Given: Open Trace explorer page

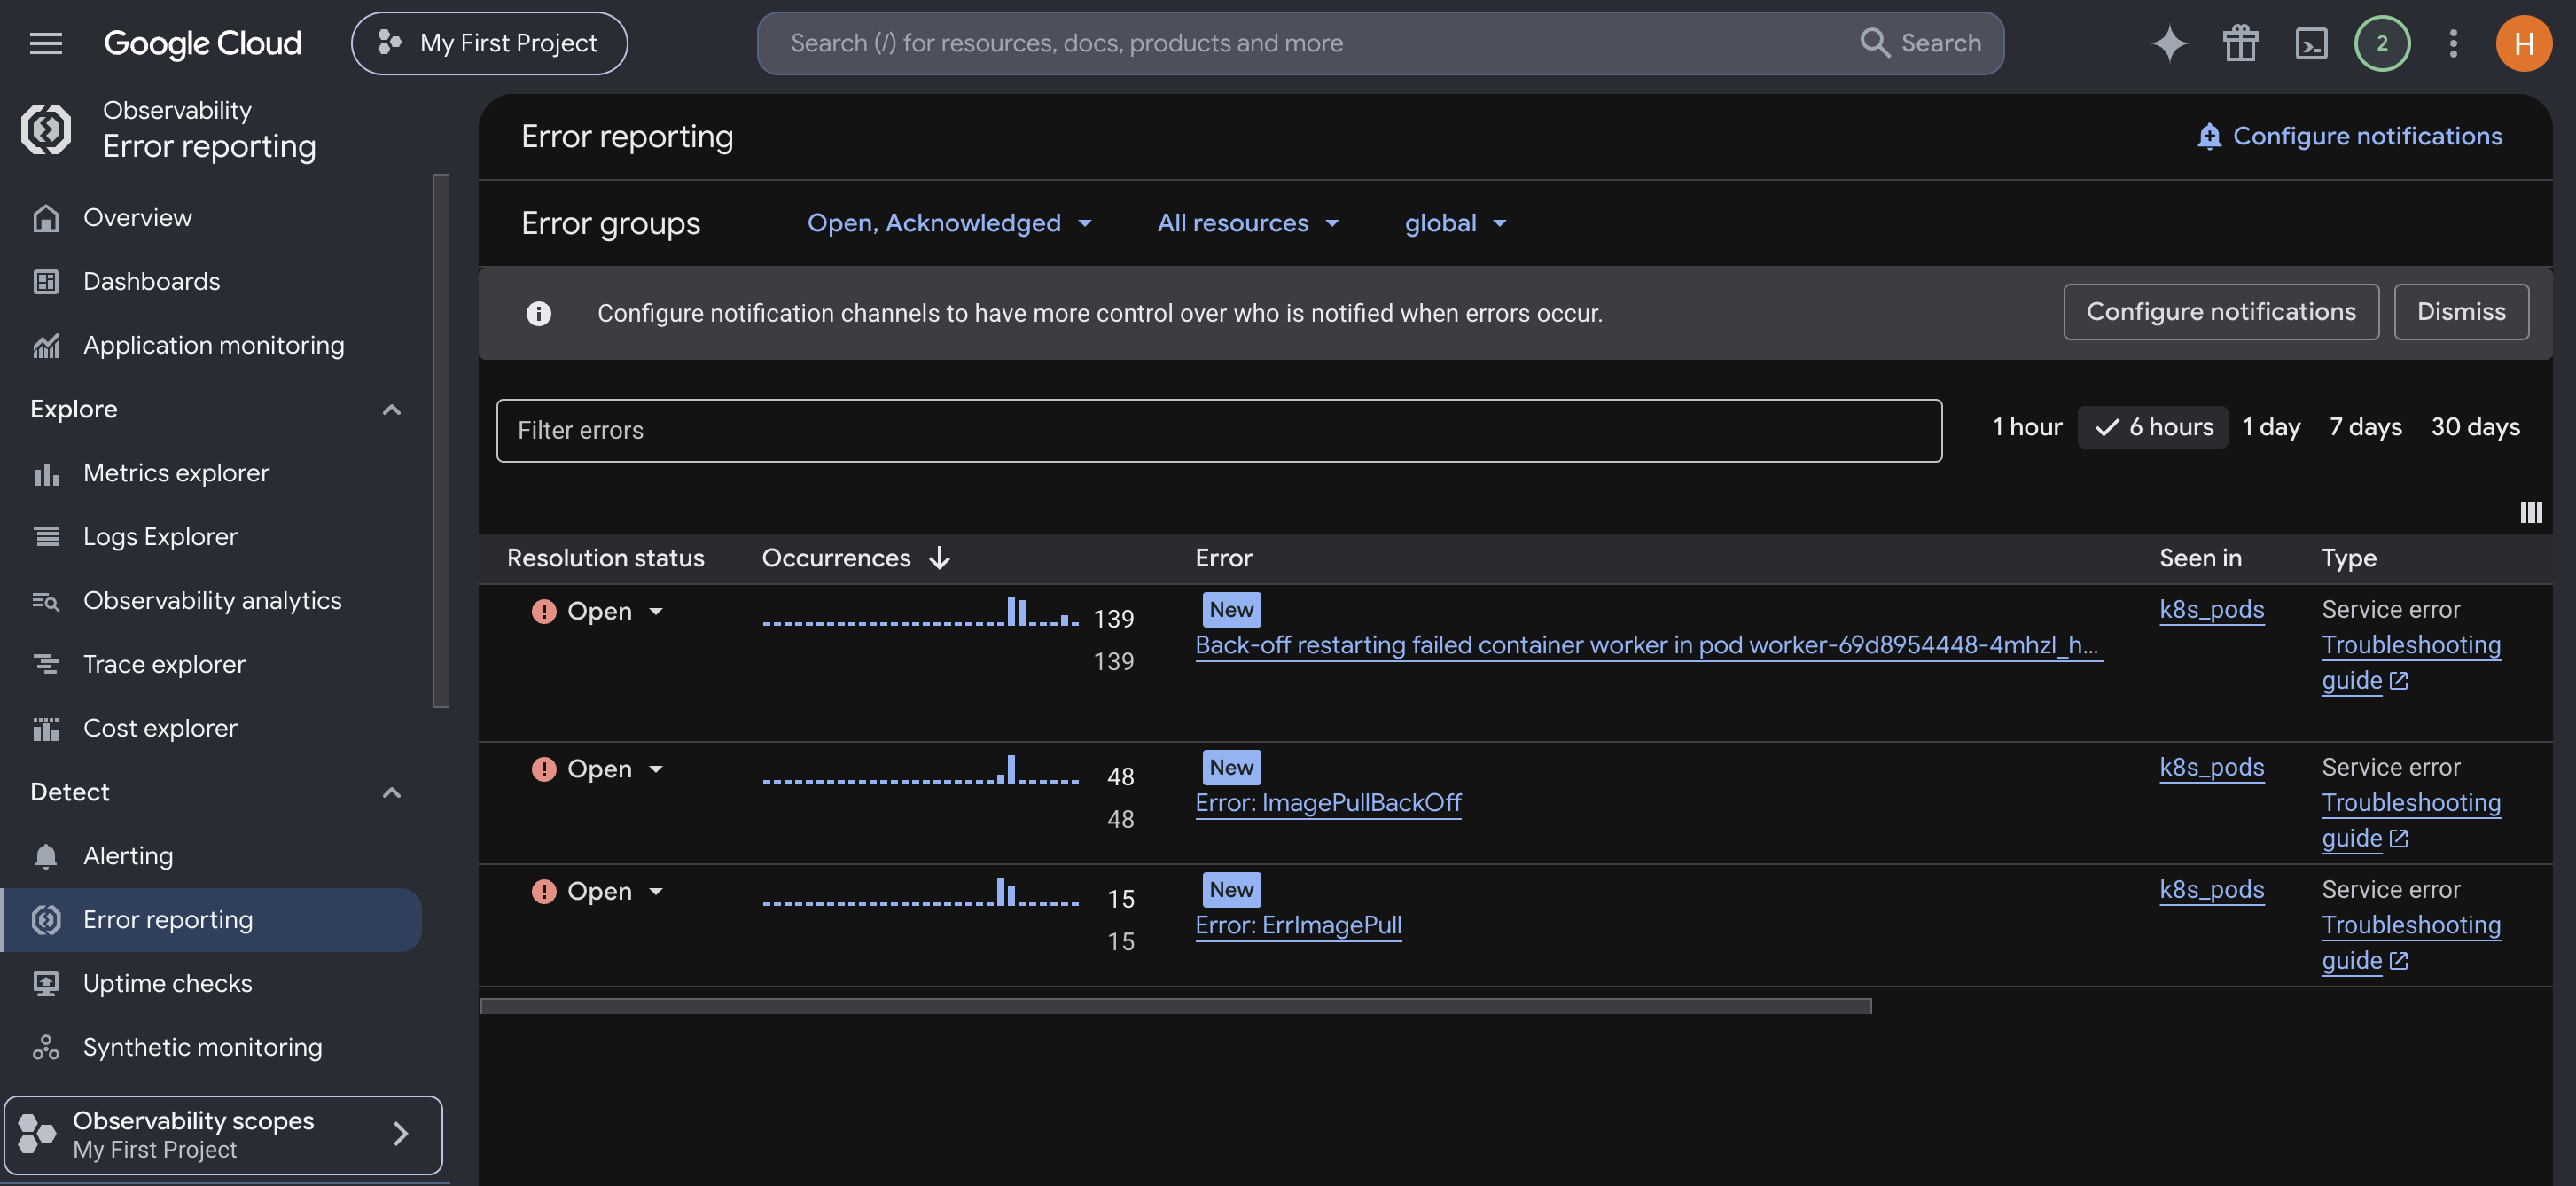Looking at the screenshot, I should click(x=164, y=665).
